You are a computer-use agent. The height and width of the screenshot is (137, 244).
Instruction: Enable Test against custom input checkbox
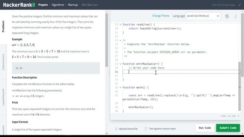click(x=146, y=129)
